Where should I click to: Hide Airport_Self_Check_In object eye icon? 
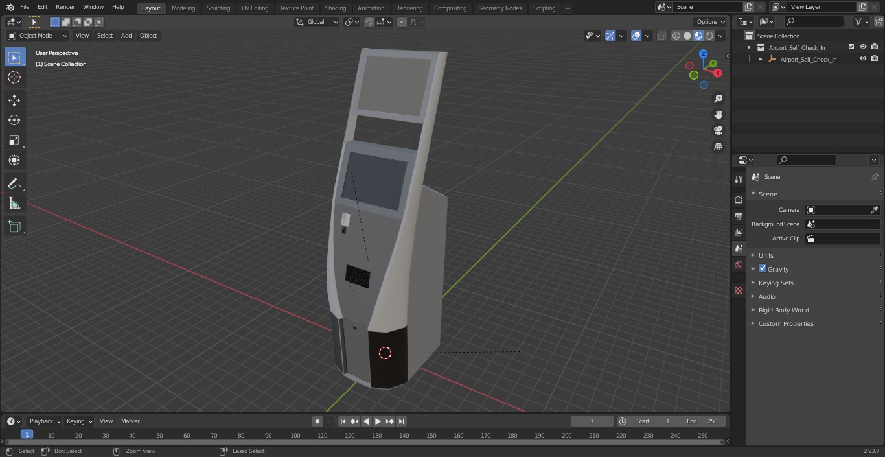[x=863, y=59]
